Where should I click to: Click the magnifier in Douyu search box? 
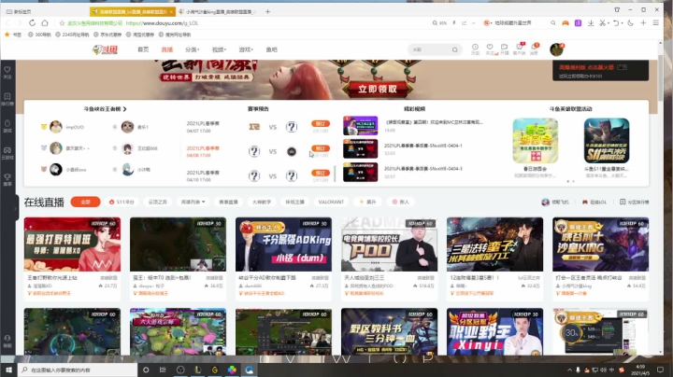454,49
